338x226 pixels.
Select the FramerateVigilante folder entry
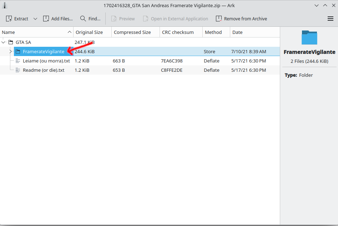coord(140,51)
